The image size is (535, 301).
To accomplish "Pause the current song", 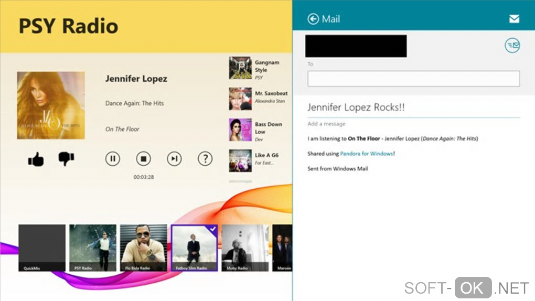I will pos(113,159).
